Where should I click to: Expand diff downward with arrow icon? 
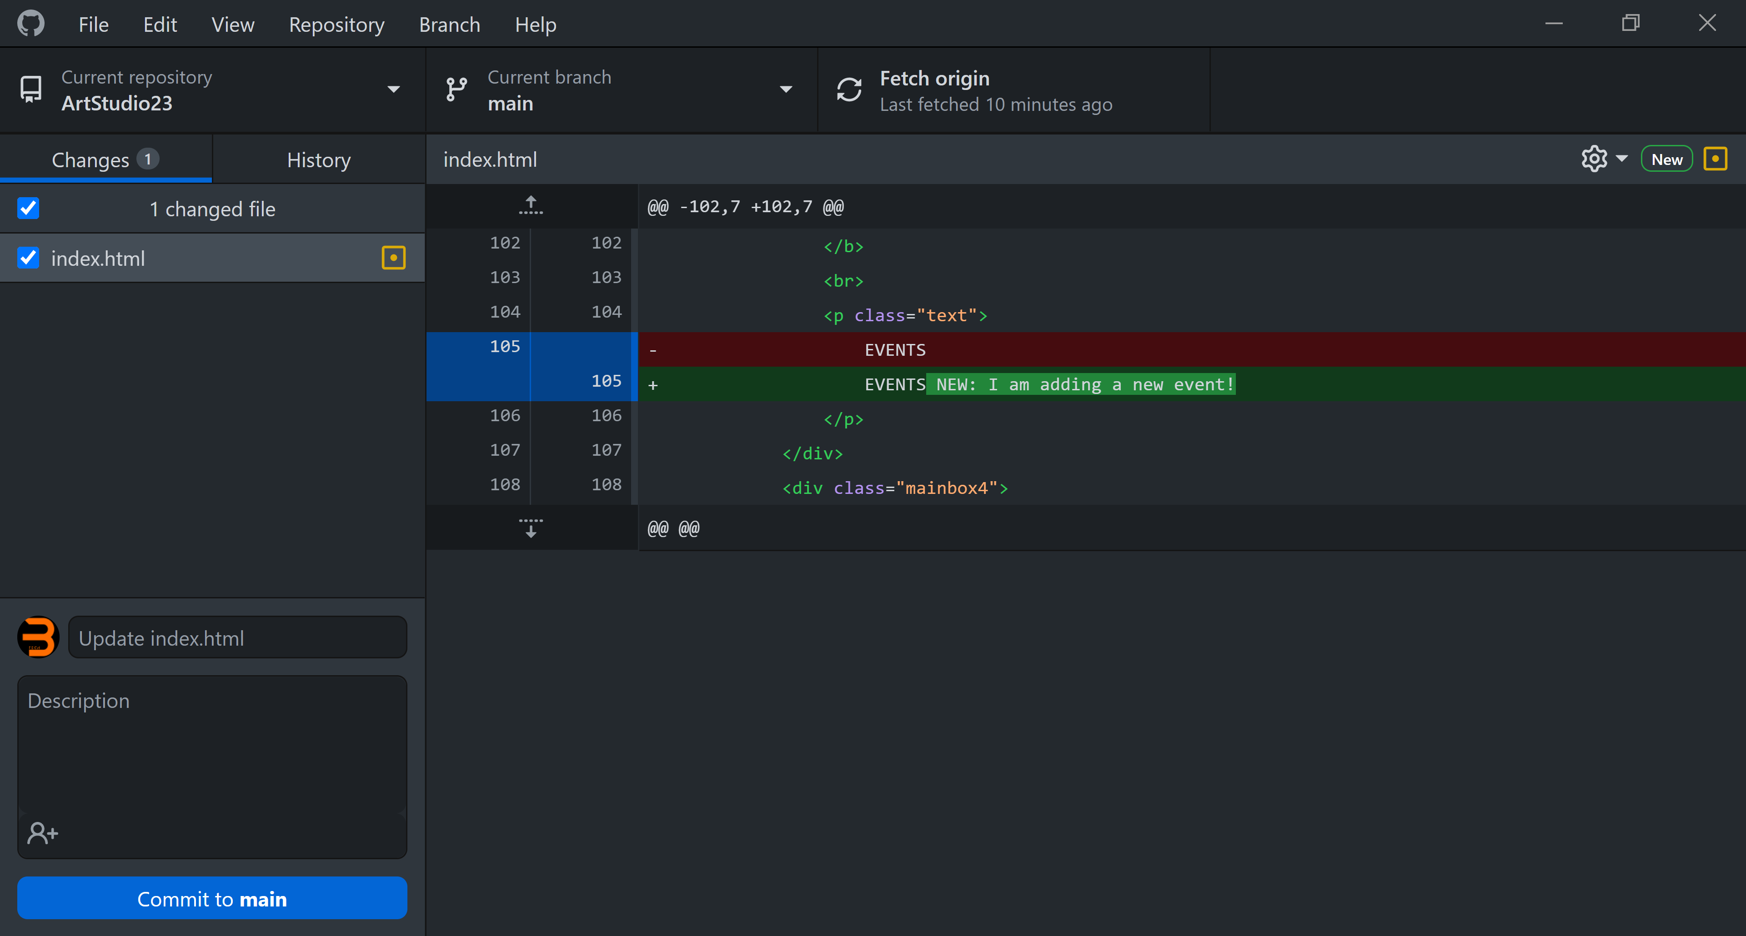point(531,528)
